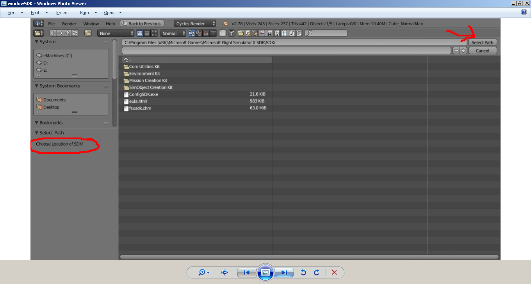Enable short list display mode
The image size is (531, 284).
[140, 34]
